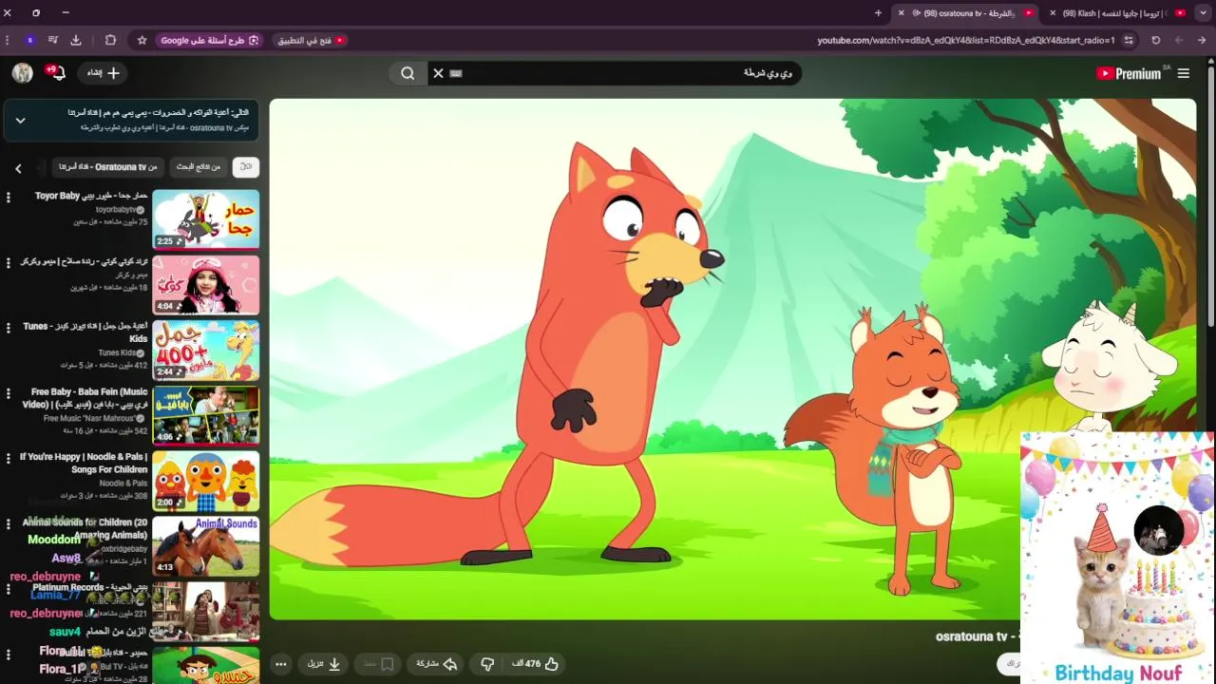
Task: Open options for If You're Happy video
Action: coord(9,459)
